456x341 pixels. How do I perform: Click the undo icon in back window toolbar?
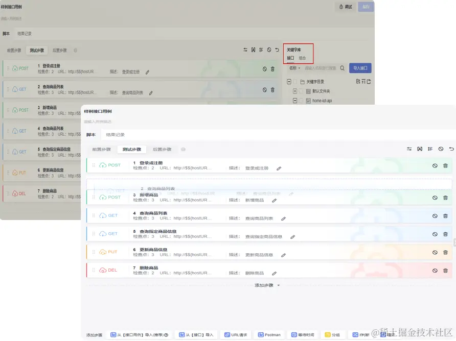[x=277, y=50]
